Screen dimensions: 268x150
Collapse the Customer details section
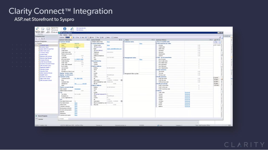tap(59, 42)
